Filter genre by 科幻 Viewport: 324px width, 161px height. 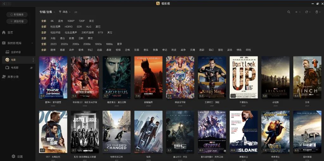(x=90, y=50)
